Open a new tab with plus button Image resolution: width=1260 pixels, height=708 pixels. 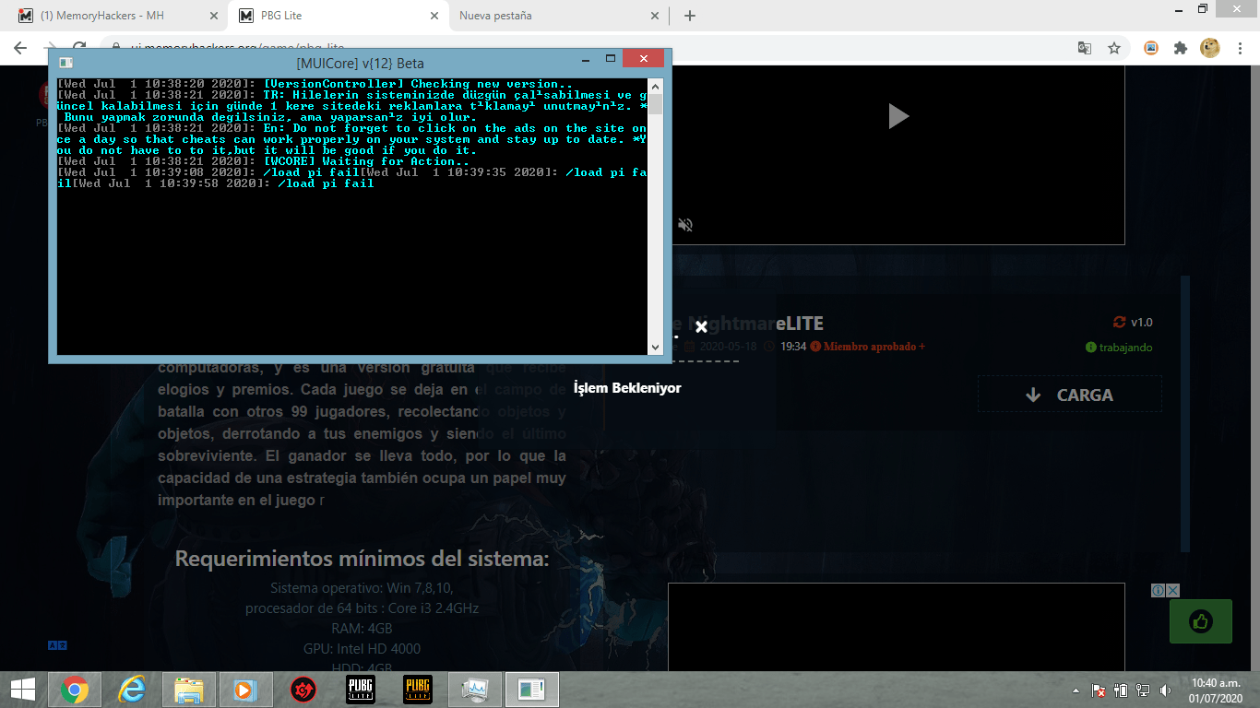coord(690,16)
